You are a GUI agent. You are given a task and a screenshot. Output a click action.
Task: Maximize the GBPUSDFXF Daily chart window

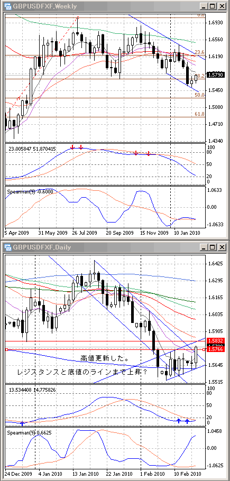click(x=212, y=247)
